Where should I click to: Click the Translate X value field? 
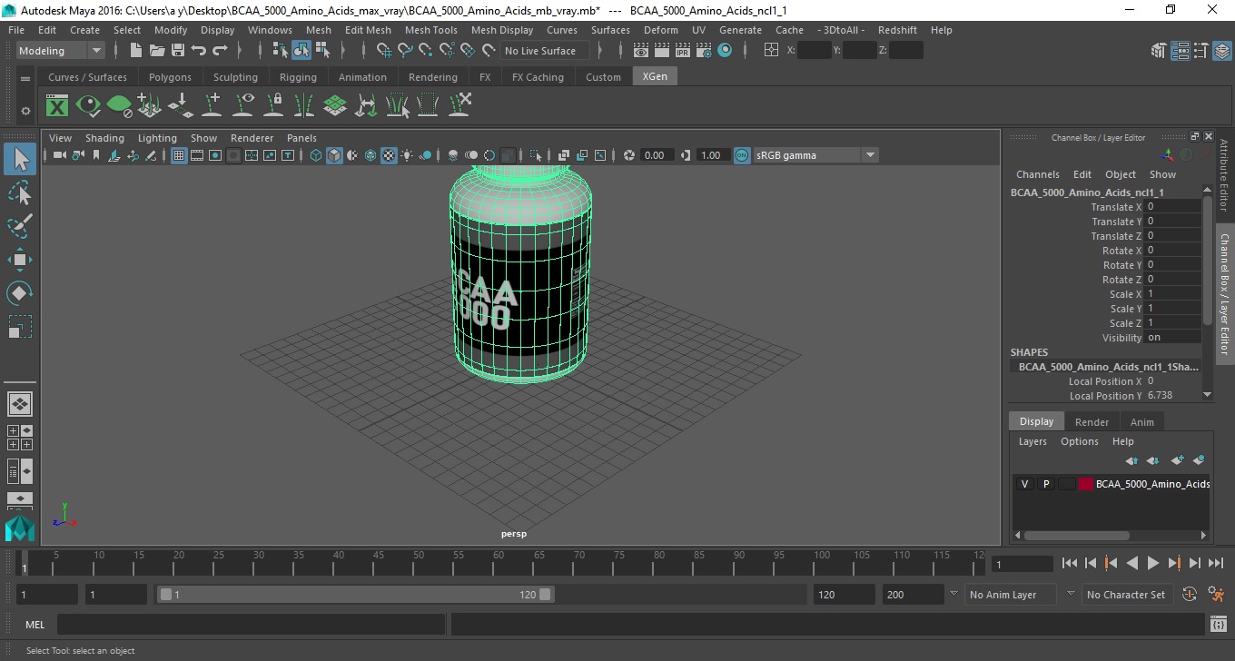1173,207
